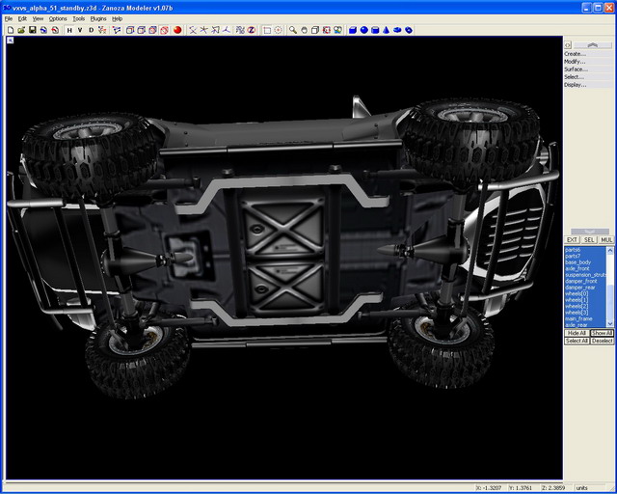The height and width of the screenshot is (494, 617).
Task: Select the Pan hand tool
Action: coord(304,30)
